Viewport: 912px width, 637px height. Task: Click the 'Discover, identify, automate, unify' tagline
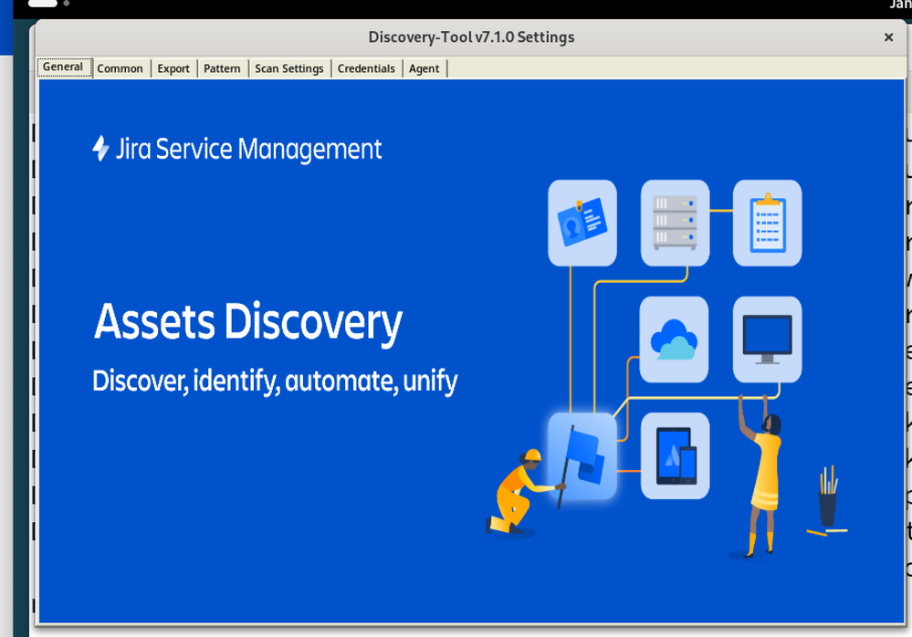[275, 381]
